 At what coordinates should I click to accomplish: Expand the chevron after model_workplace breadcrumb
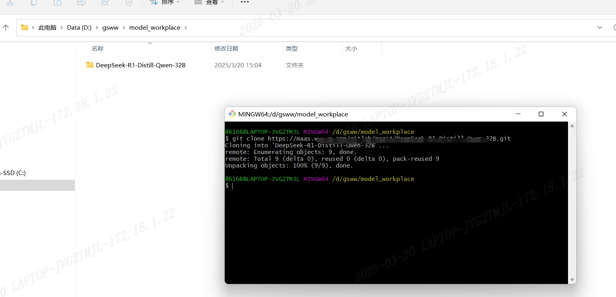tap(186, 28)
